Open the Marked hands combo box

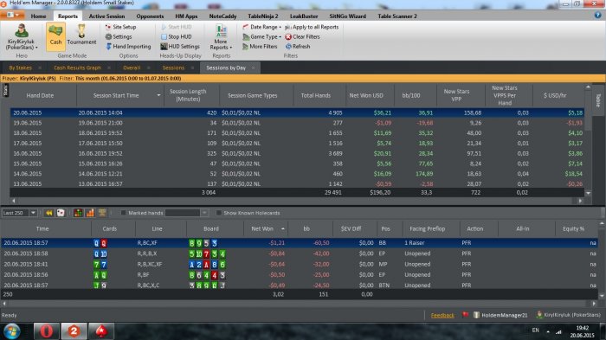coord(204,213)
